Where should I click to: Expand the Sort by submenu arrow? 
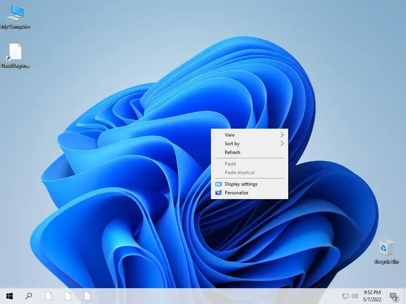pyautogui.click(x=282, y=143)
